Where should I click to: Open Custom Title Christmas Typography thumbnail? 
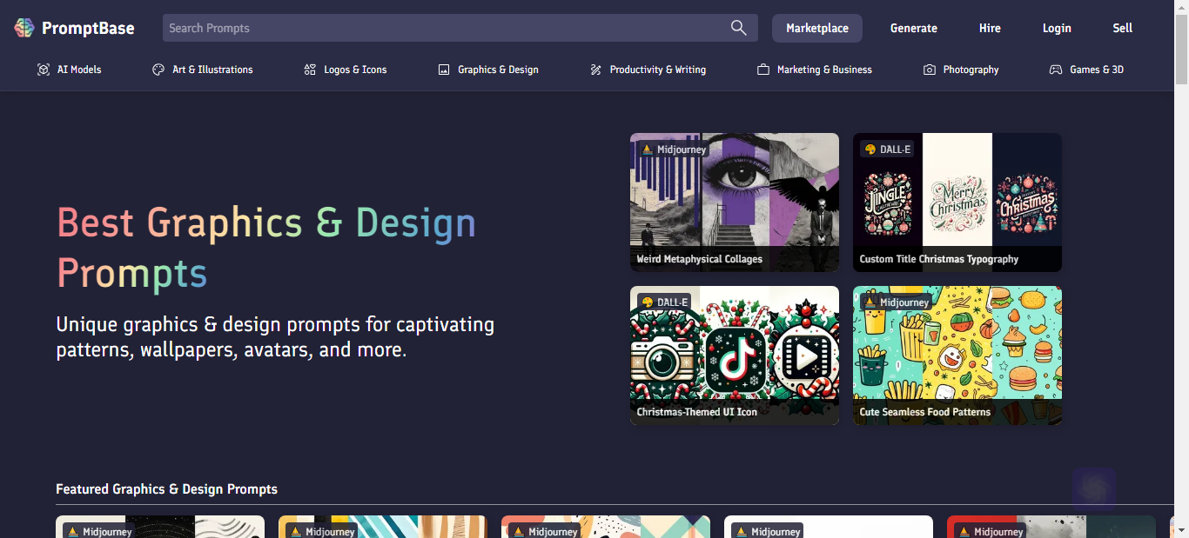coord(957,203)
